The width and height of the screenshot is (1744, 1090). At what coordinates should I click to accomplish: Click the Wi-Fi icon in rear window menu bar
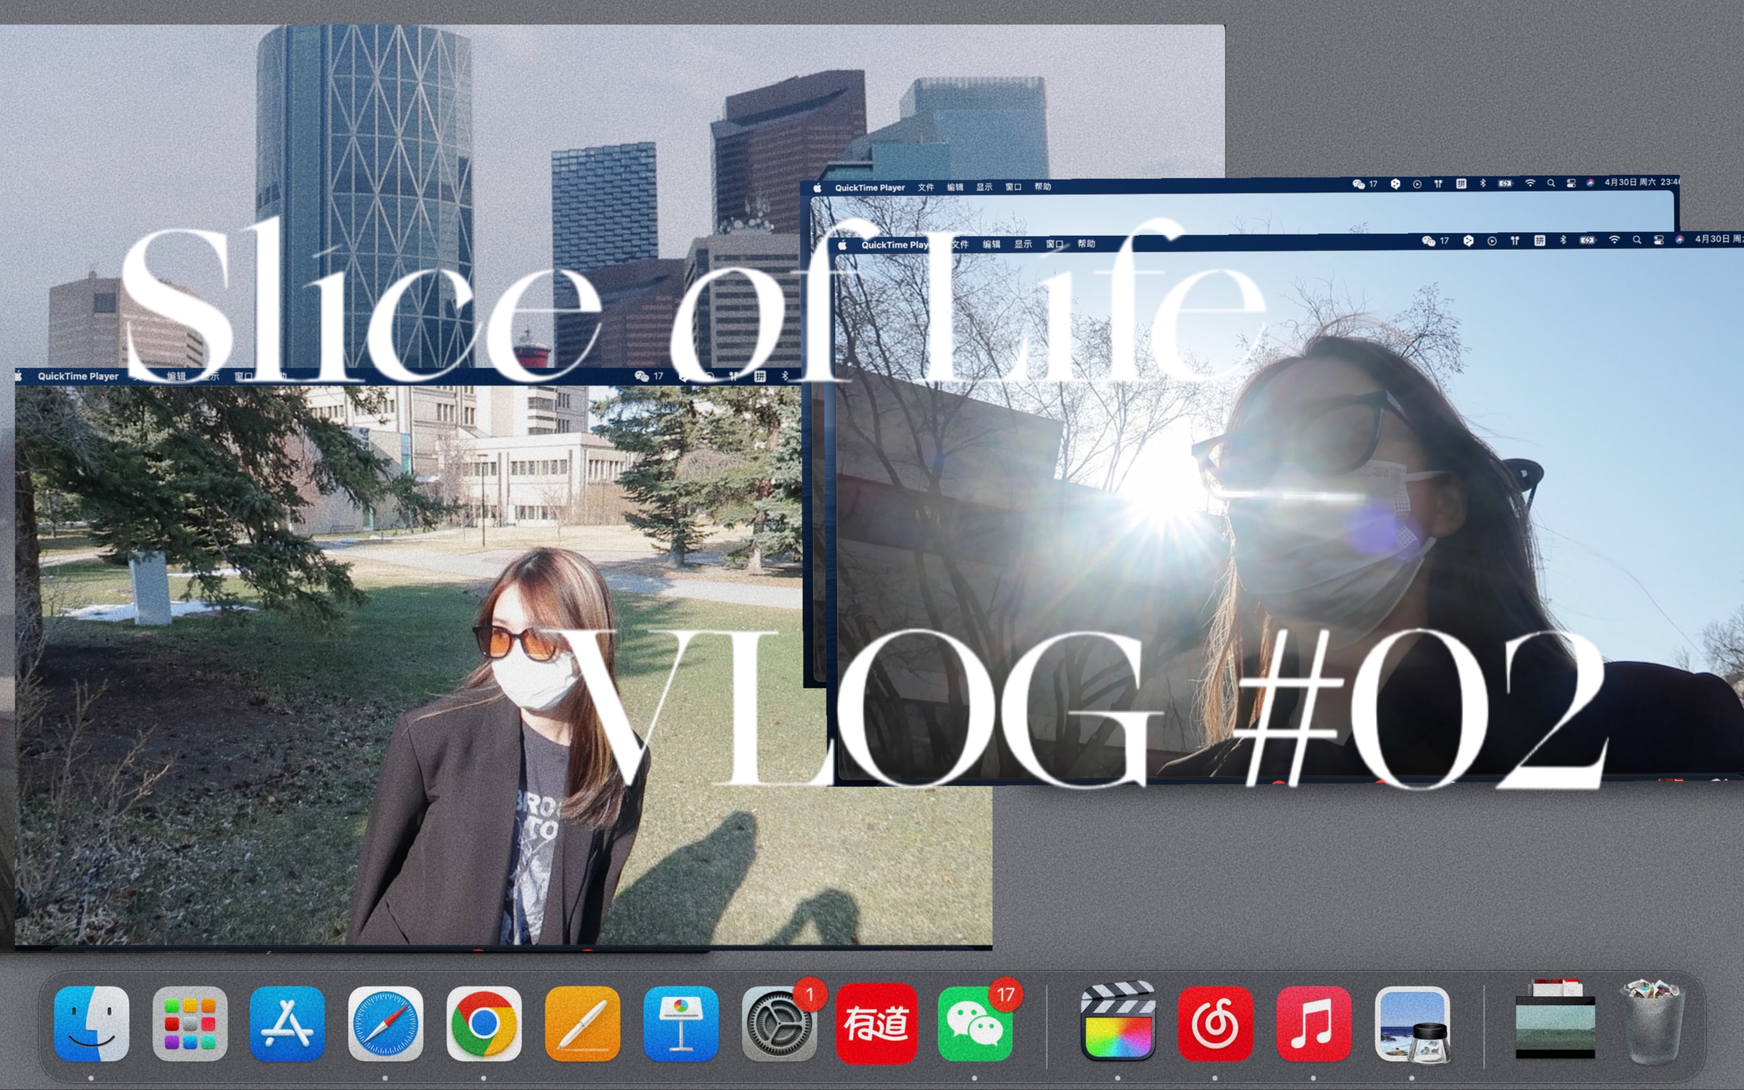point(1529,183)
